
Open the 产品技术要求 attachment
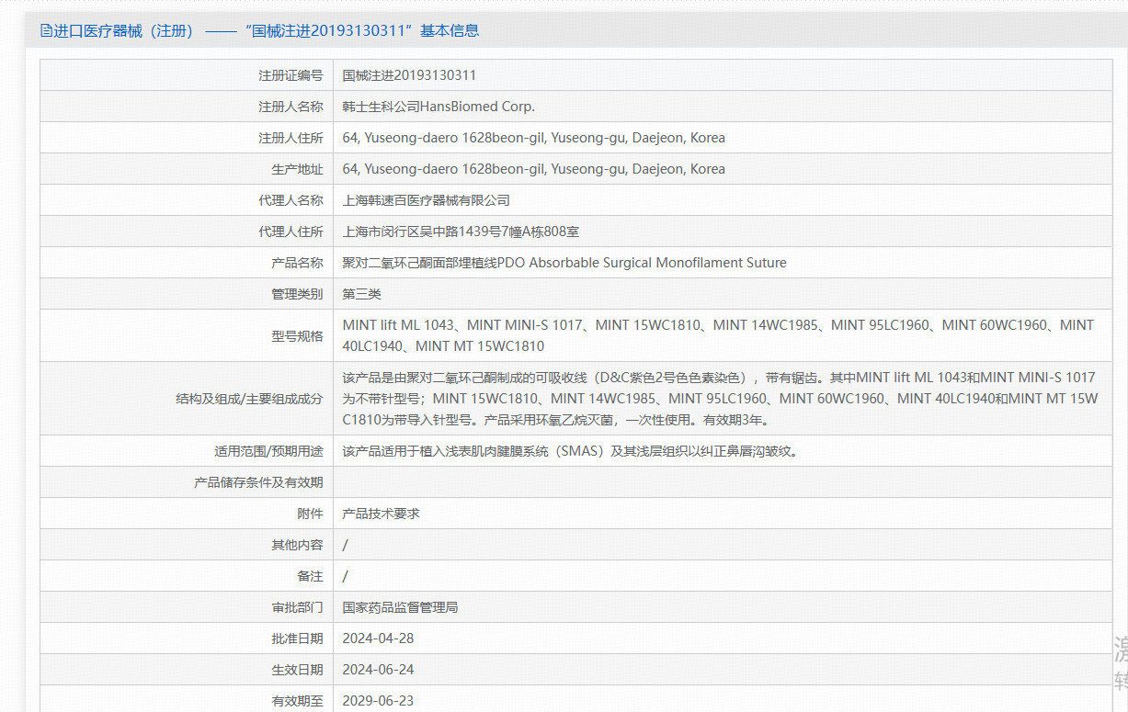click(x=381, y=514)
